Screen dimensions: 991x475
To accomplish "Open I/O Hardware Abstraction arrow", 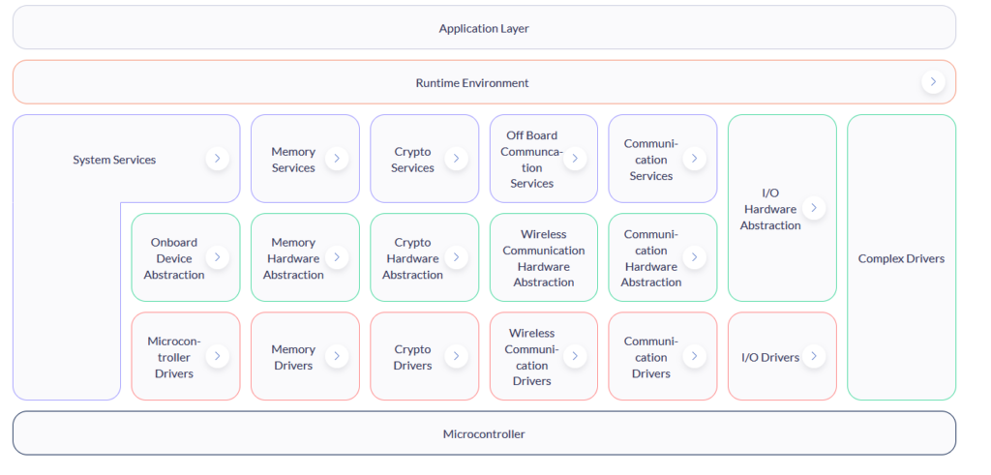I will (813, 208).
